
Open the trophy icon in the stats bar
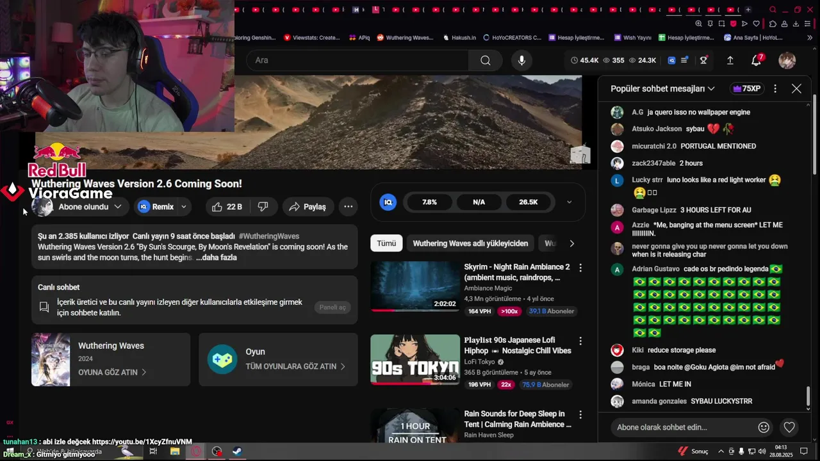click(703, 60)
